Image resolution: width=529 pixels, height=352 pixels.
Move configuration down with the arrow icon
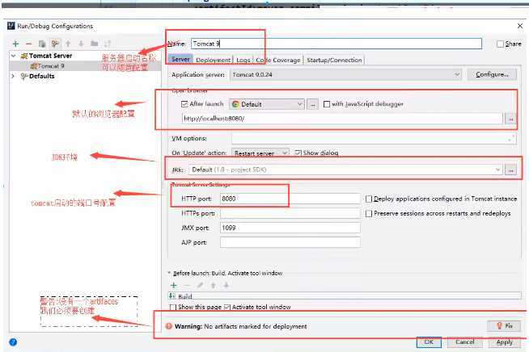click(81, 44)
